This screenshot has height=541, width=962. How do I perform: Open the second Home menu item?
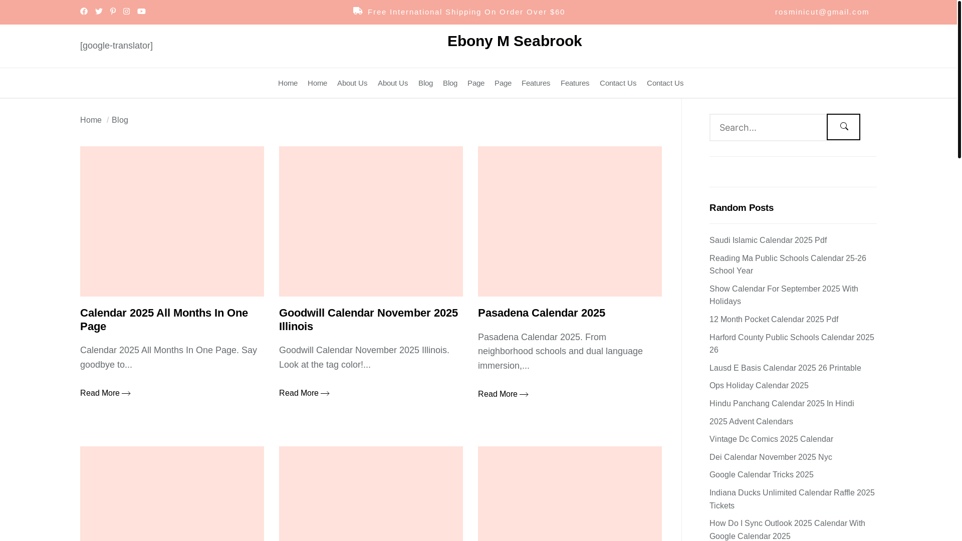pyautogui.click(x=317, y=83)
